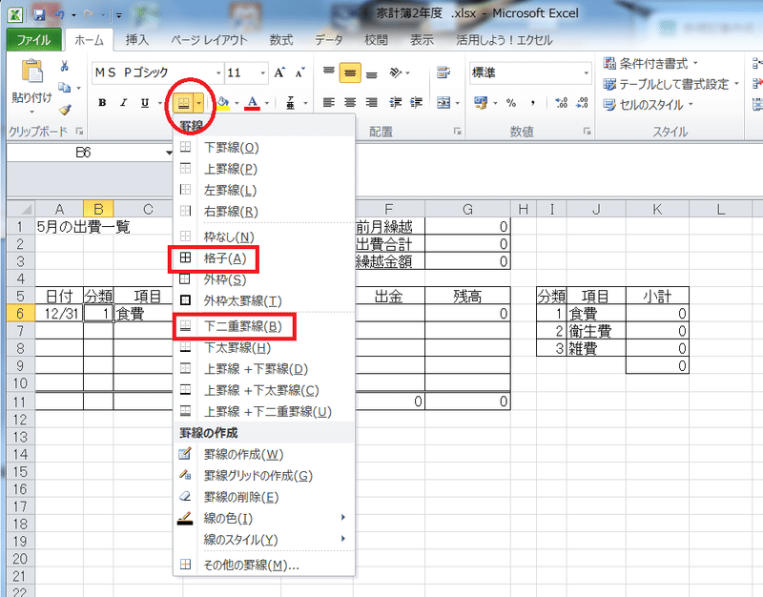763x597 pixels.
Task: Click the text orientation icon
Action: [395, 73]
